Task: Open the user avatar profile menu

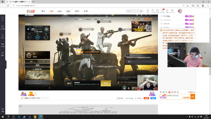Action: pos(180,11)
